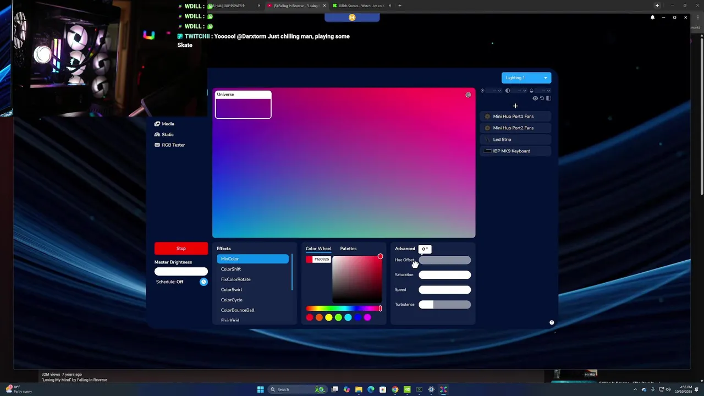
Task: Click the Turbulence slider
Action: [445, 305]
